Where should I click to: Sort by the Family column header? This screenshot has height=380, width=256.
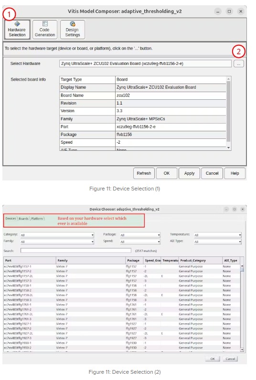pyautogui.click(x=91, y=261)
